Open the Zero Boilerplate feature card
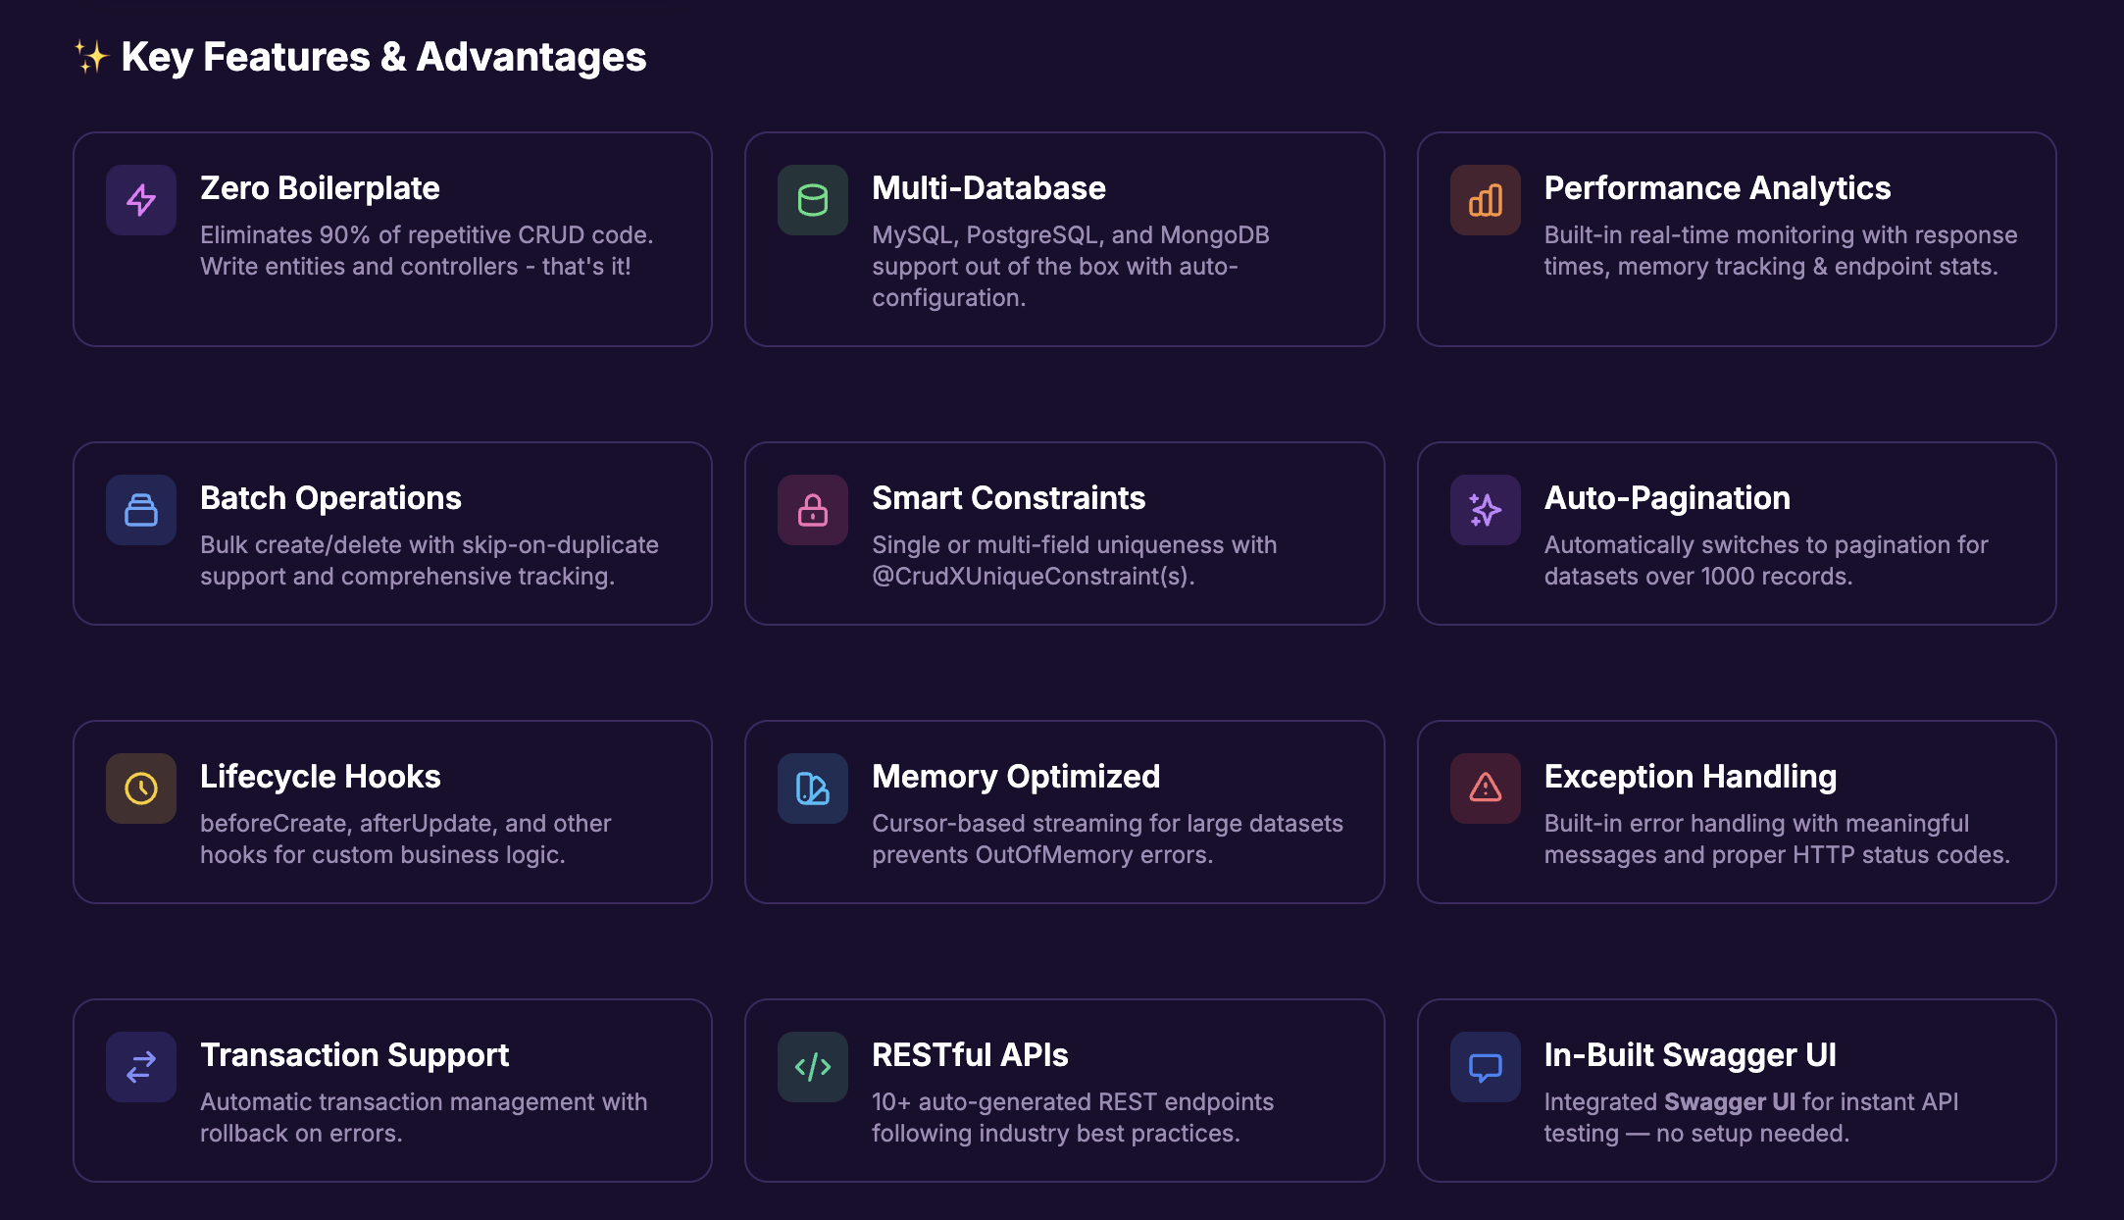 pos(392,238)
